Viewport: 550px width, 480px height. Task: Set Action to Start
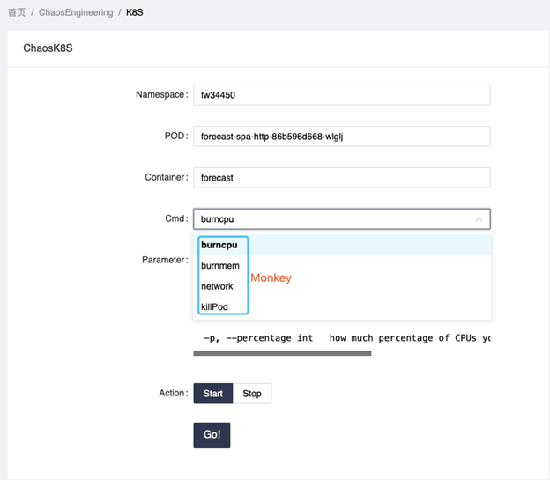(213, 393)
